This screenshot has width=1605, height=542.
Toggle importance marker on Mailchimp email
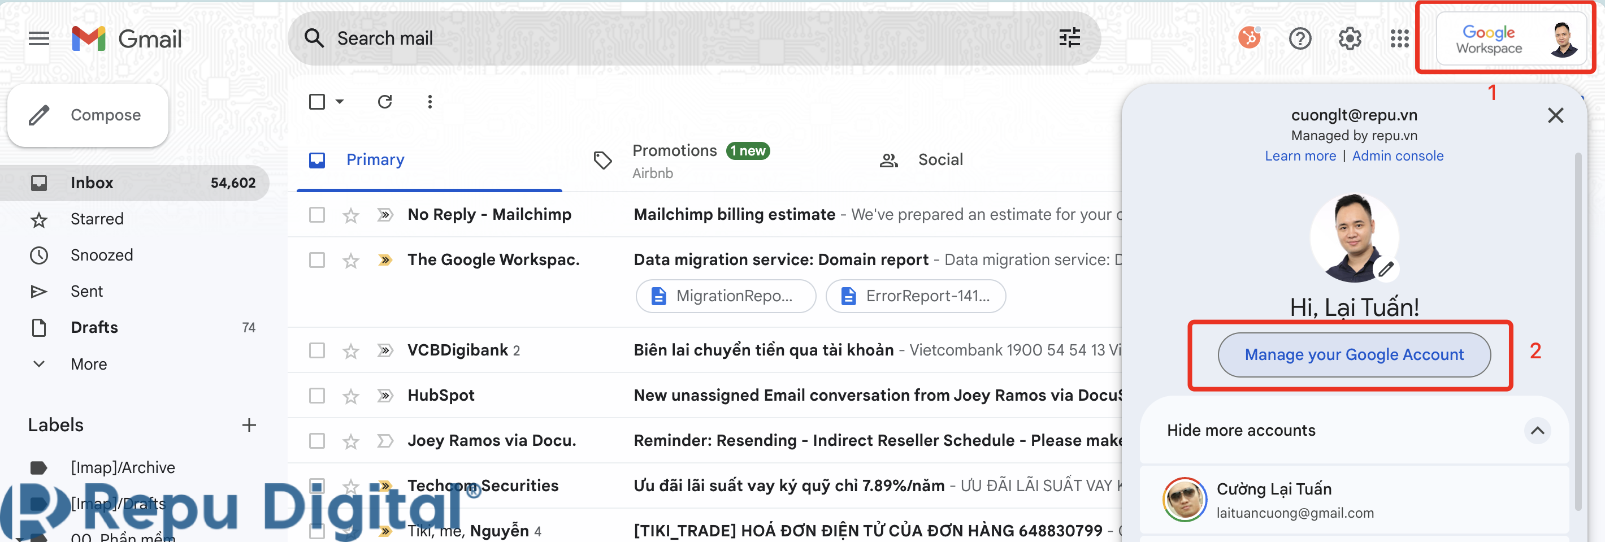tap(385, 215)
